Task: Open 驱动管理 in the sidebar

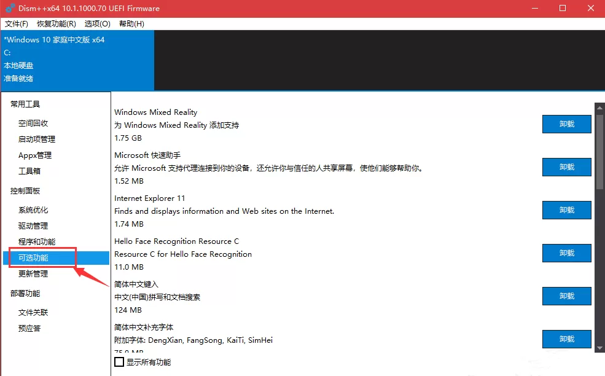Action: pyautogui.click(x=33, y=226)
